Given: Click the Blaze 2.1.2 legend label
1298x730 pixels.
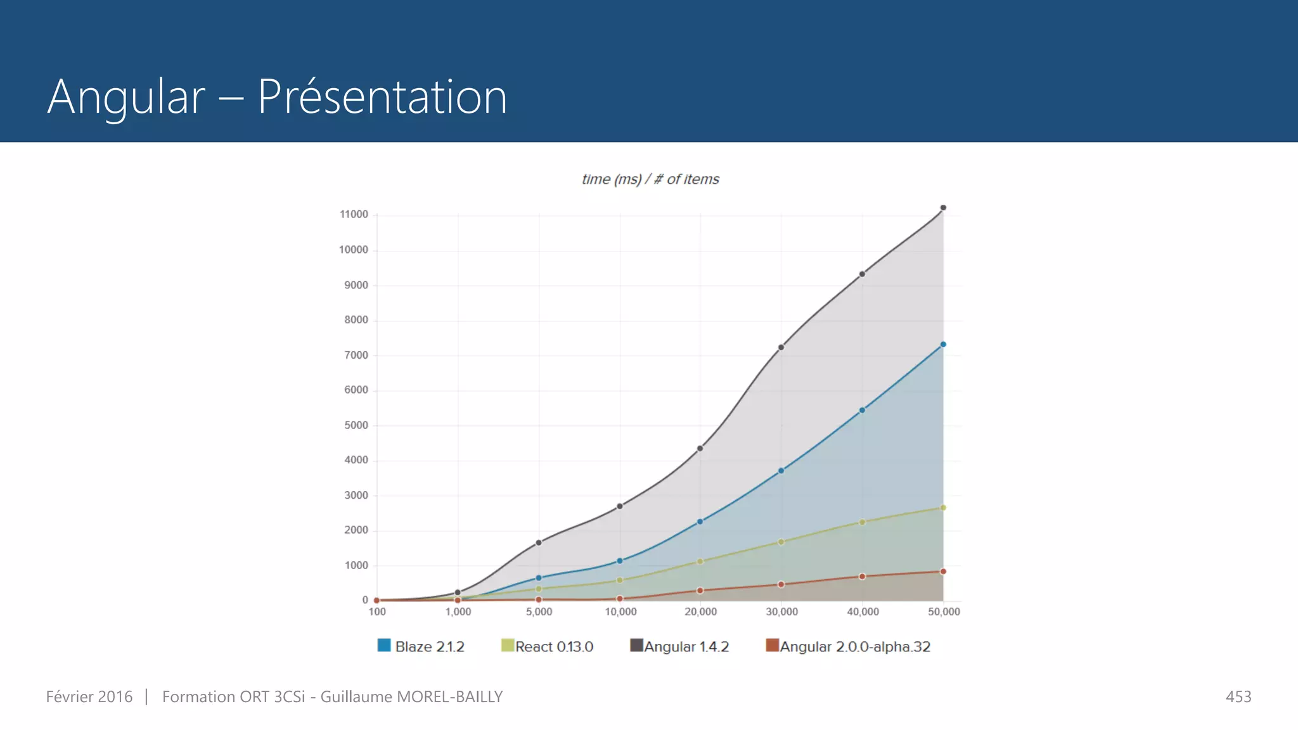Looking at the screenshot, I should click(430, 646).
